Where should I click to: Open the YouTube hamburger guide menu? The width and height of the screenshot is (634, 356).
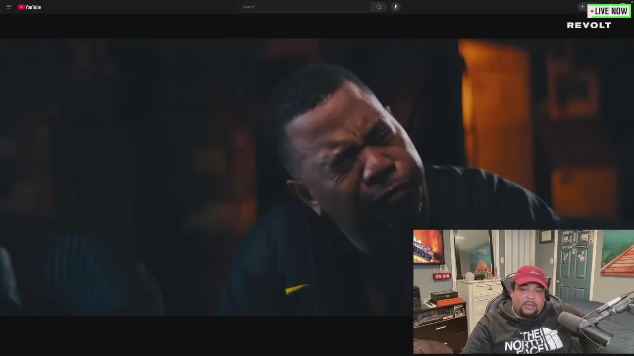click(8, 7)
